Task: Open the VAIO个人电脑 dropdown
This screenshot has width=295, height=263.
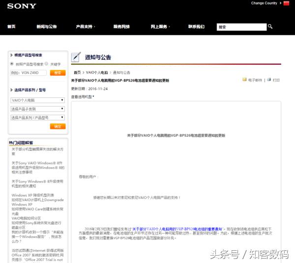Action: (38, 100)
